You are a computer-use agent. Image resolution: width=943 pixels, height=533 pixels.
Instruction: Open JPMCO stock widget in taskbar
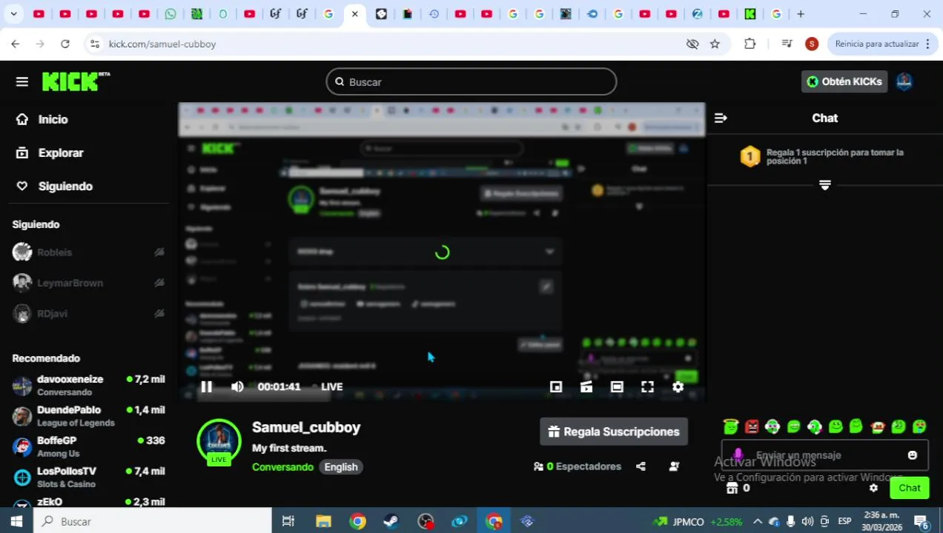coord(698,521)
